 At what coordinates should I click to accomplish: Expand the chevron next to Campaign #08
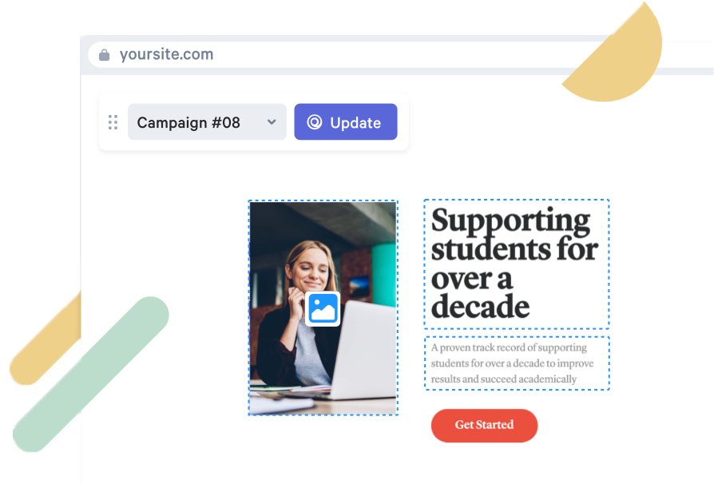point(272,122)
